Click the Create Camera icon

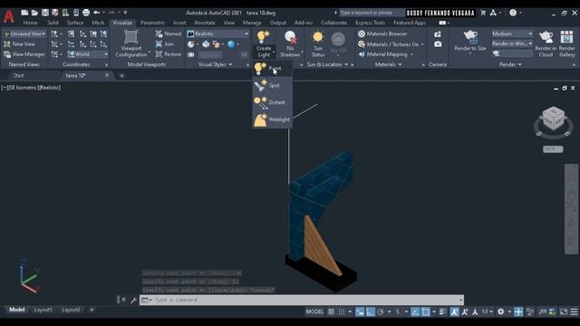pos(438,34)
